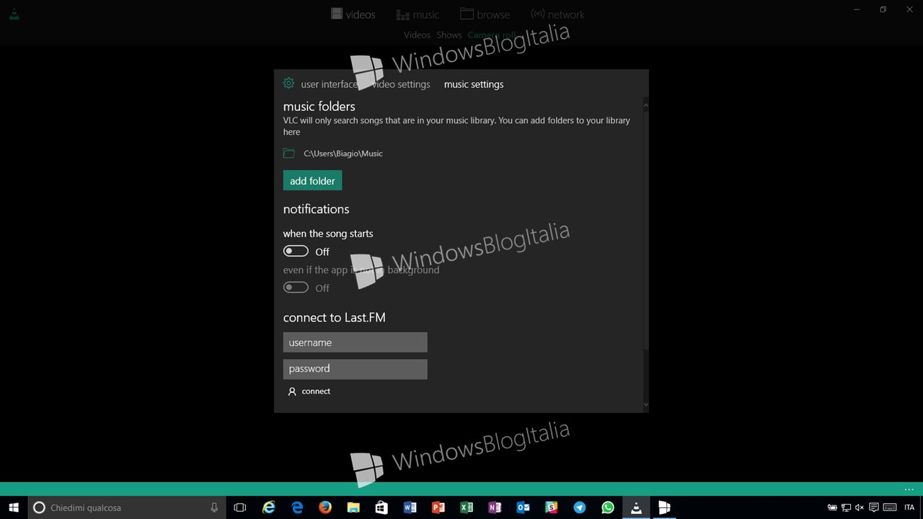
Task: Select the C:\Users\Biagio\Music folder path
Action: pyautogui.click(x=343, y=154)
